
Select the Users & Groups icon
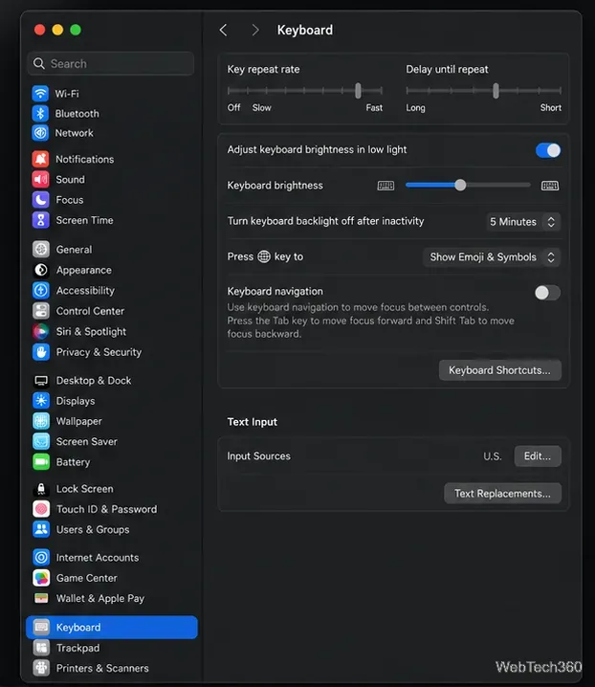pos(41,529)
